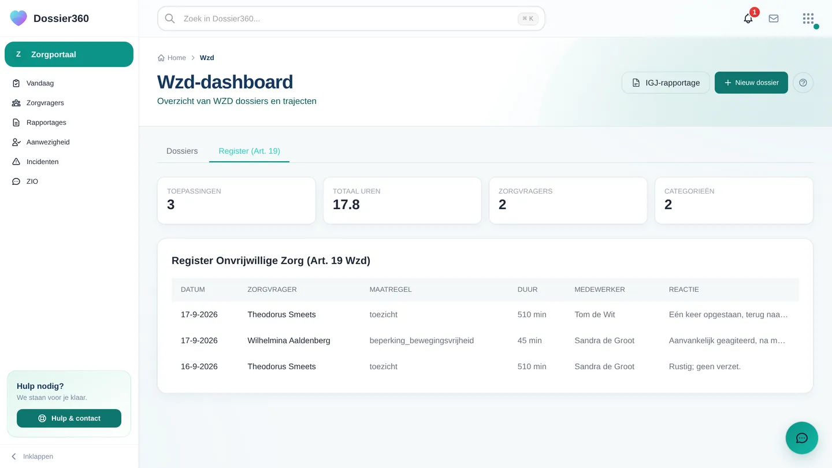Open the chat bubble widget
Image resolution: width=832 pixels, height=468 pixels.
tap(802, 438)
